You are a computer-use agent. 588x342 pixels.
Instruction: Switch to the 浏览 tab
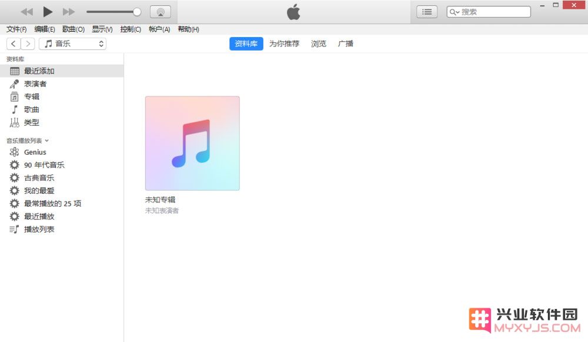click(319, 44)
